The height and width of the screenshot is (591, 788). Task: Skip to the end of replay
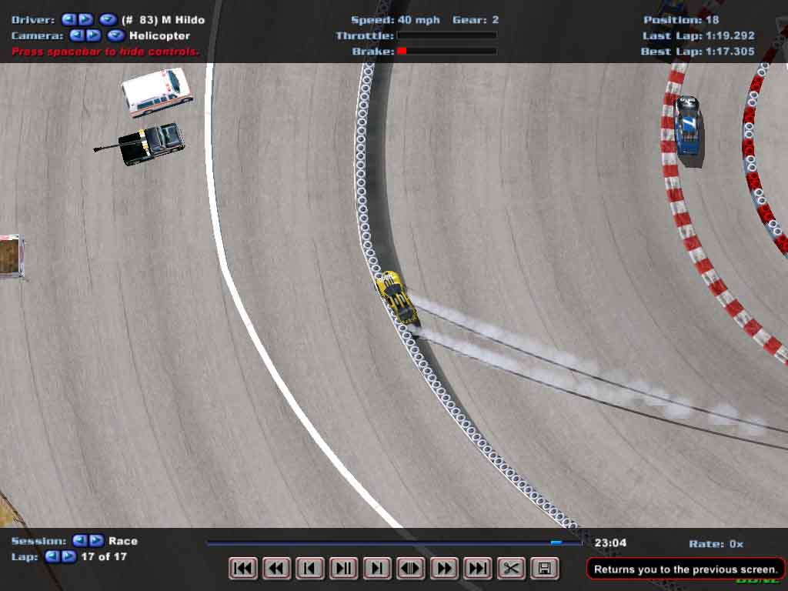coord(477,569)
